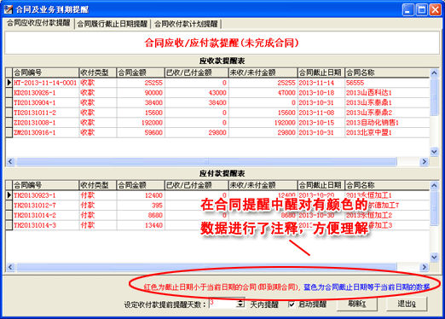Click right arrow of payables horizontal scrollbar
The height and width of the screenshot is (319, 445).
[424, 267]
